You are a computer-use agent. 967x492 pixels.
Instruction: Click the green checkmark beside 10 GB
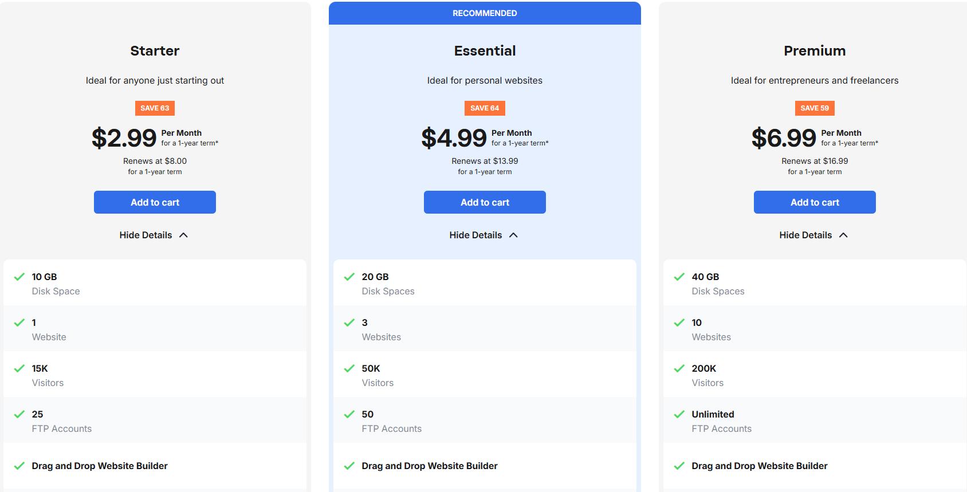pos(19,277)
